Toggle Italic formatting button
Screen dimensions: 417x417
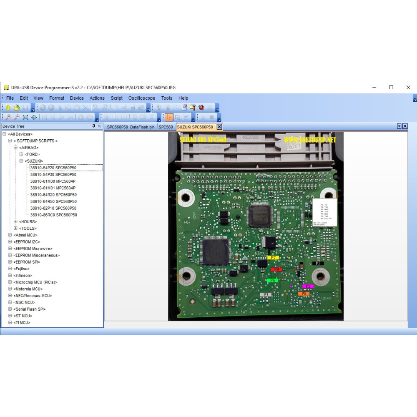[x=116, y=117]
